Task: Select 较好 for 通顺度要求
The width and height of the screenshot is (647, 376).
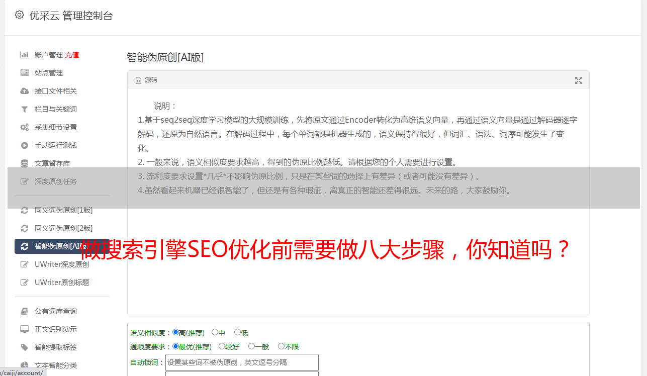Action: [222, 346]
